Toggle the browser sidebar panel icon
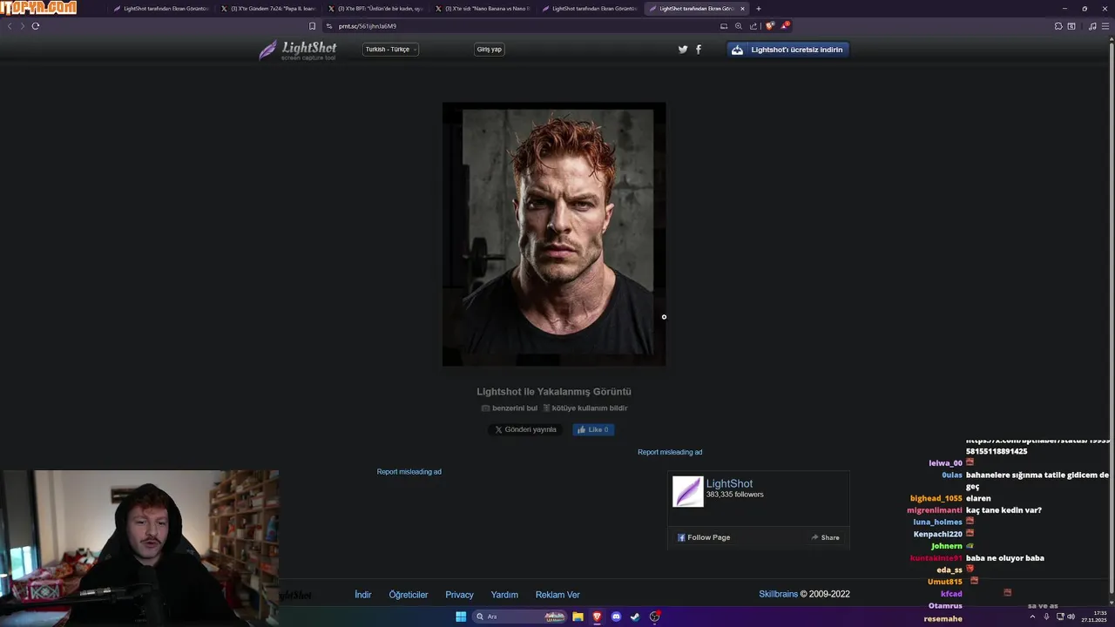Image resolution: width=1115 pixels, height=627 pixels. [1071, 26]
